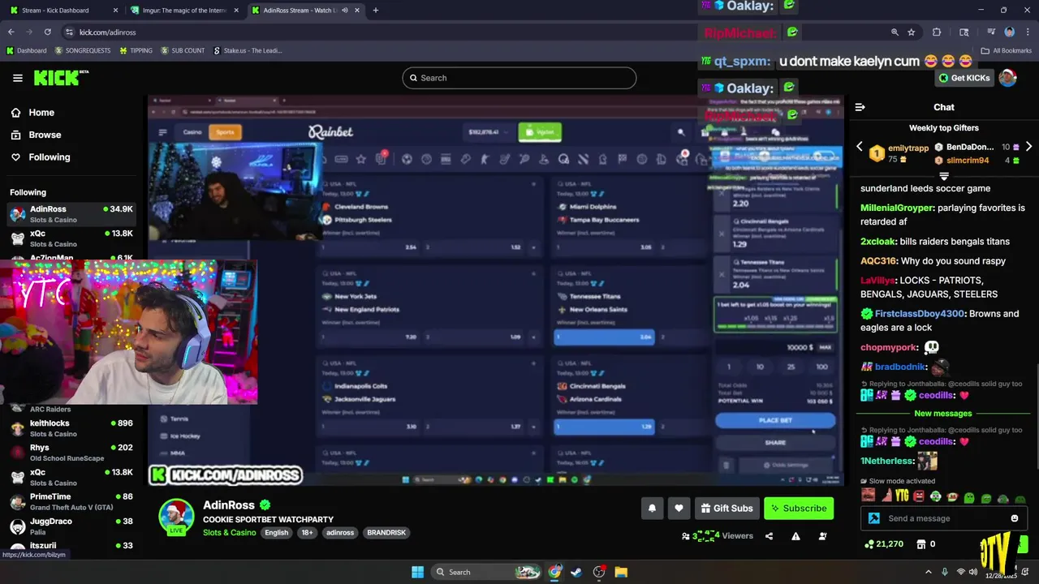The width and height of the screenshot is (1039, 584).
Task: Collapse the chat panel with the arrow icon
Action: tap(860, 107)
